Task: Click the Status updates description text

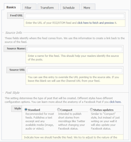Action: pos(105,121)
